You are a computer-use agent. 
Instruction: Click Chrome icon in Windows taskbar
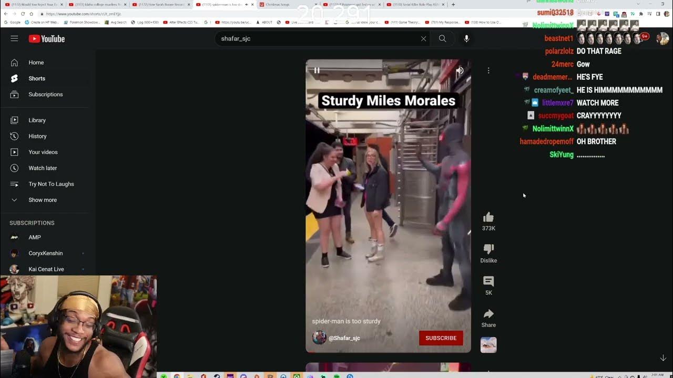177,376
